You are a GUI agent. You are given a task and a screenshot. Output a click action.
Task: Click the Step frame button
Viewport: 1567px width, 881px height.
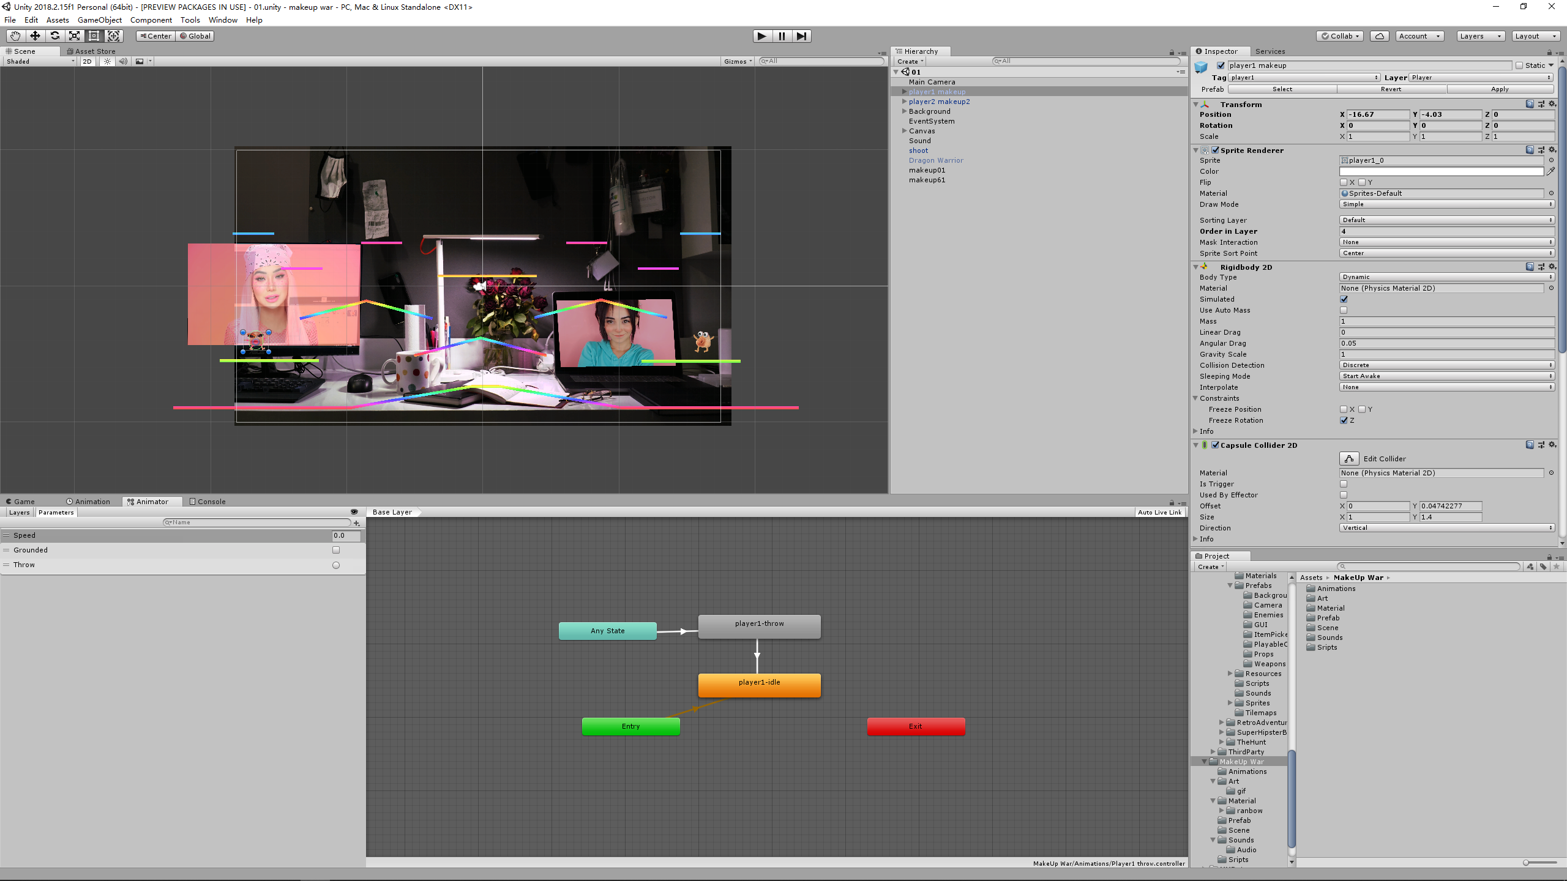click(x=801, y=36)
